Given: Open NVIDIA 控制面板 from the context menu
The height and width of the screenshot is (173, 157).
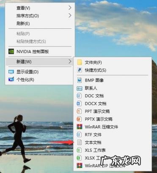Looking at the screenshot, I should [40, 52].
